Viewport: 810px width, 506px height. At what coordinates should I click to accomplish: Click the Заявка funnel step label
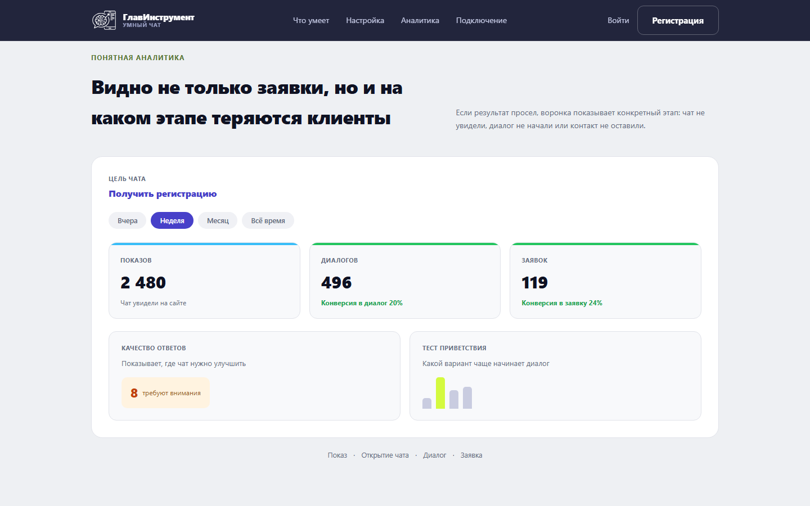[471, 455]
